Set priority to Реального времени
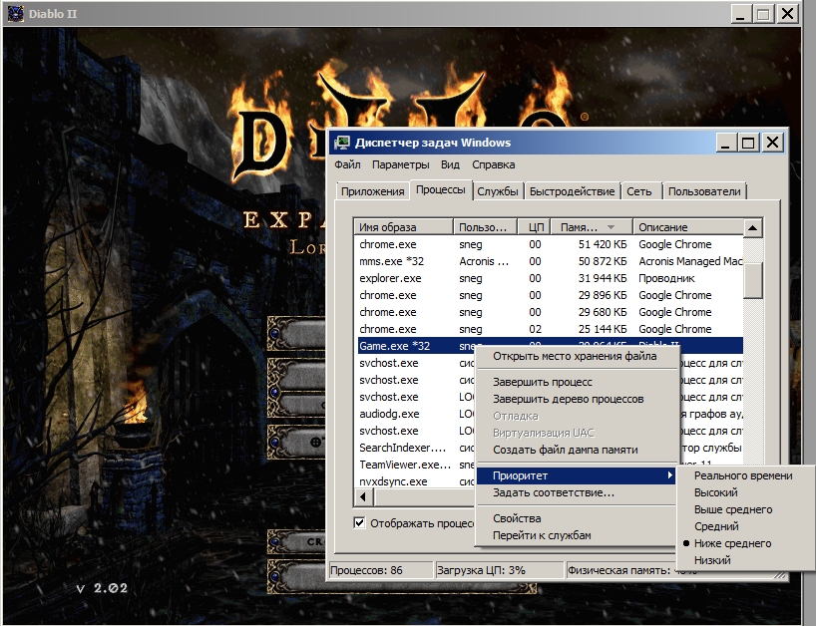The image size is (816, 626). coord(743,475)
